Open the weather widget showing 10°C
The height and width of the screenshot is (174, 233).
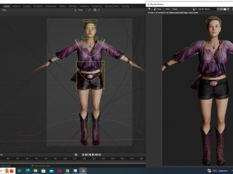point(217,171)
